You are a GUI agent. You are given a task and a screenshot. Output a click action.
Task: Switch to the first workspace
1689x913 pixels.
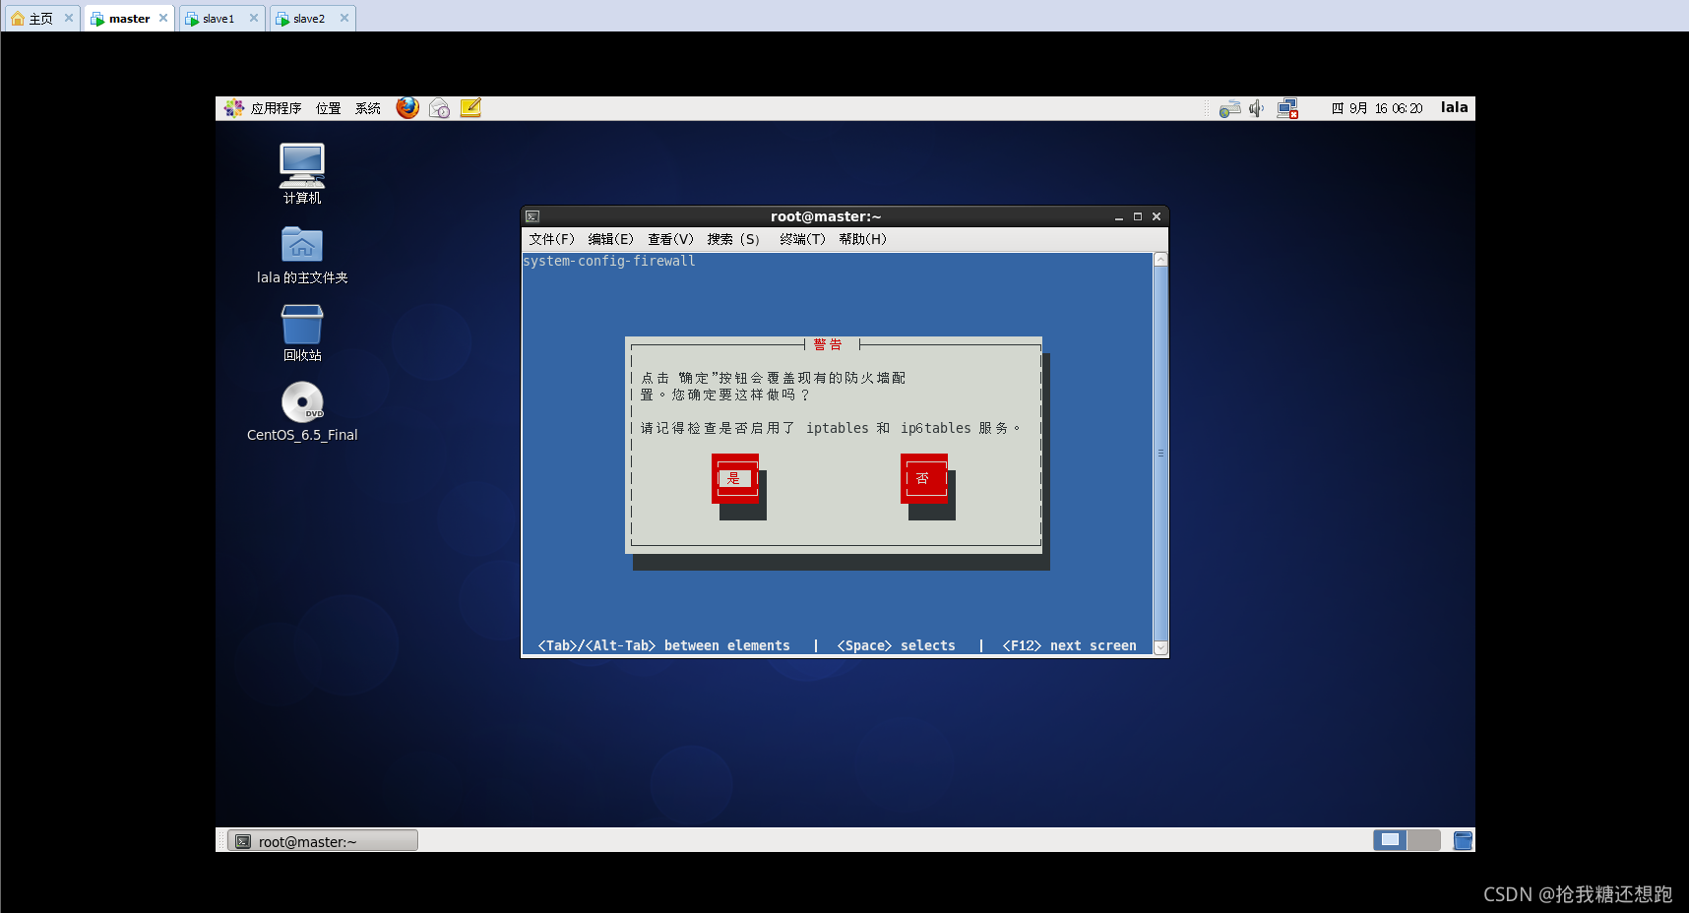(x=1390, y=840)
